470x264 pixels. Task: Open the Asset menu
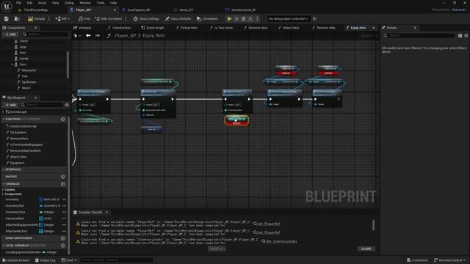click(x=42, y=3)
